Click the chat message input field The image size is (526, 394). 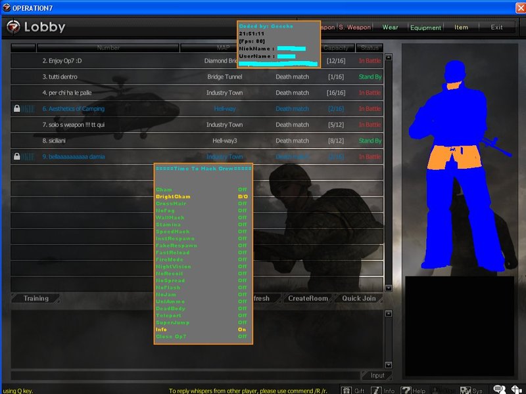(185, 375)
